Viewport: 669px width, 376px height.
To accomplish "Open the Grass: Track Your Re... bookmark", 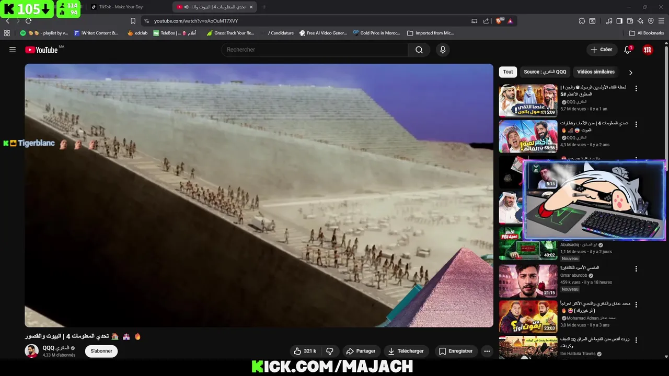I will point(230,33).
